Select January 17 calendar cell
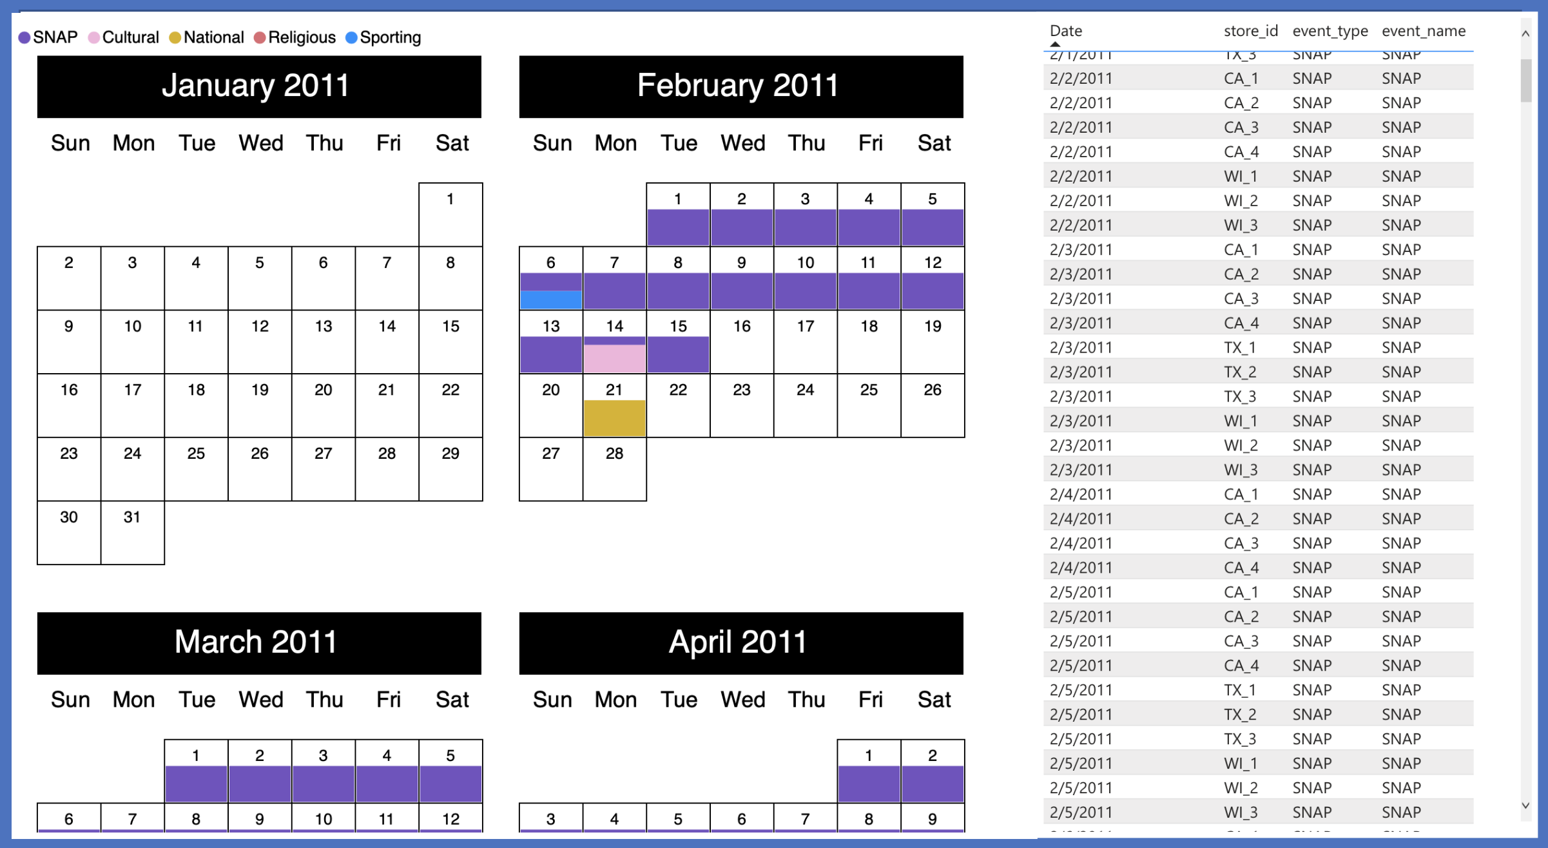1548x848 pixels. point(133,405)
